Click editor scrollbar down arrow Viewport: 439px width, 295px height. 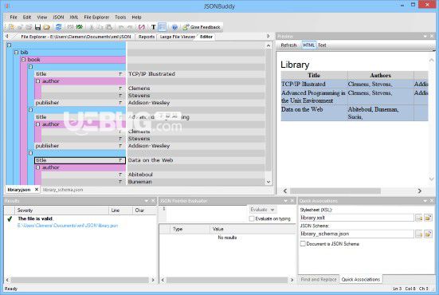268,182
